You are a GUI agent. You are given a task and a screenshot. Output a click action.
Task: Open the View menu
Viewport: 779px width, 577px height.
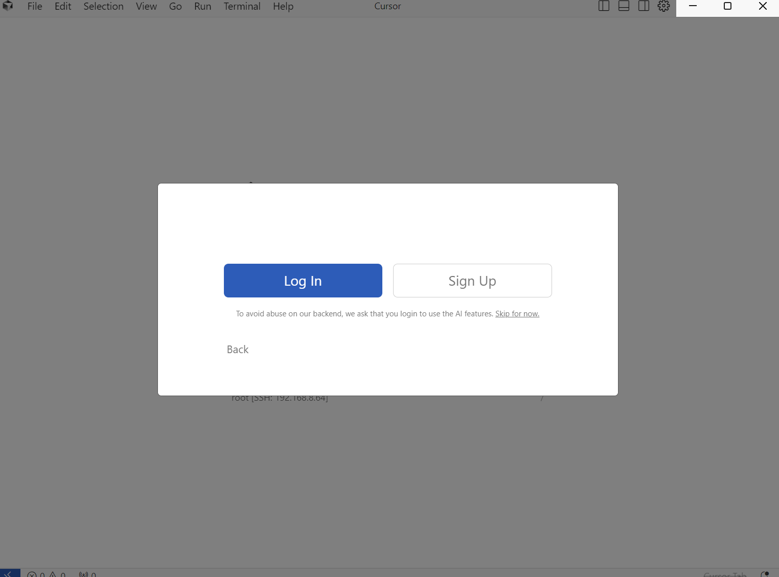click(146, 7)
